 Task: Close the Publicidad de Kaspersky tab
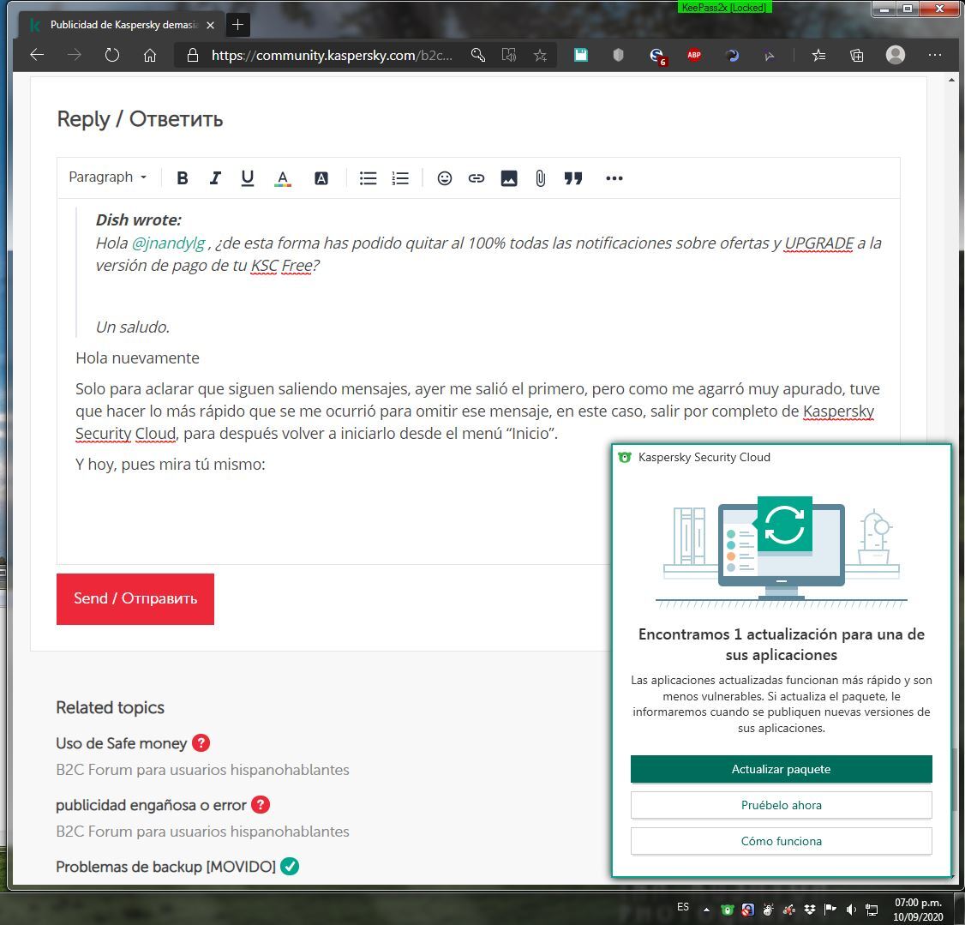tap(211, 25)
